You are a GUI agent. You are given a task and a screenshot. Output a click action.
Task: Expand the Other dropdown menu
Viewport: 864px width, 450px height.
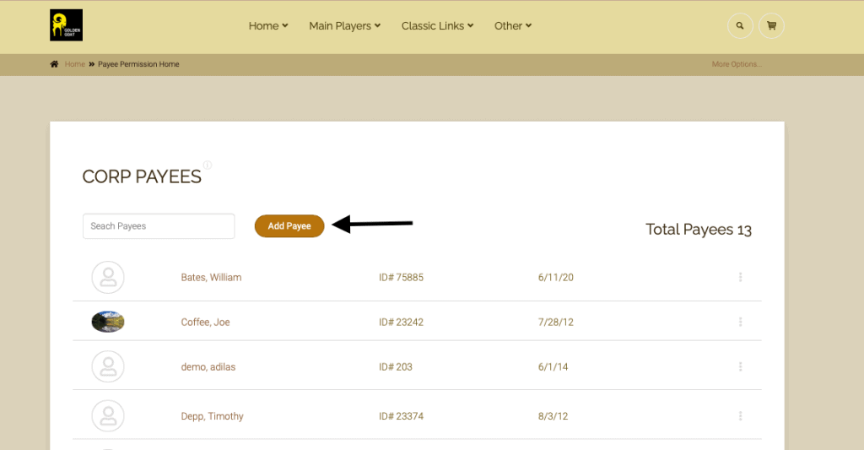click(513, 26)
